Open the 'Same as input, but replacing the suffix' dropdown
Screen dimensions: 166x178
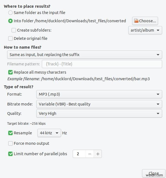coord(85,55)
